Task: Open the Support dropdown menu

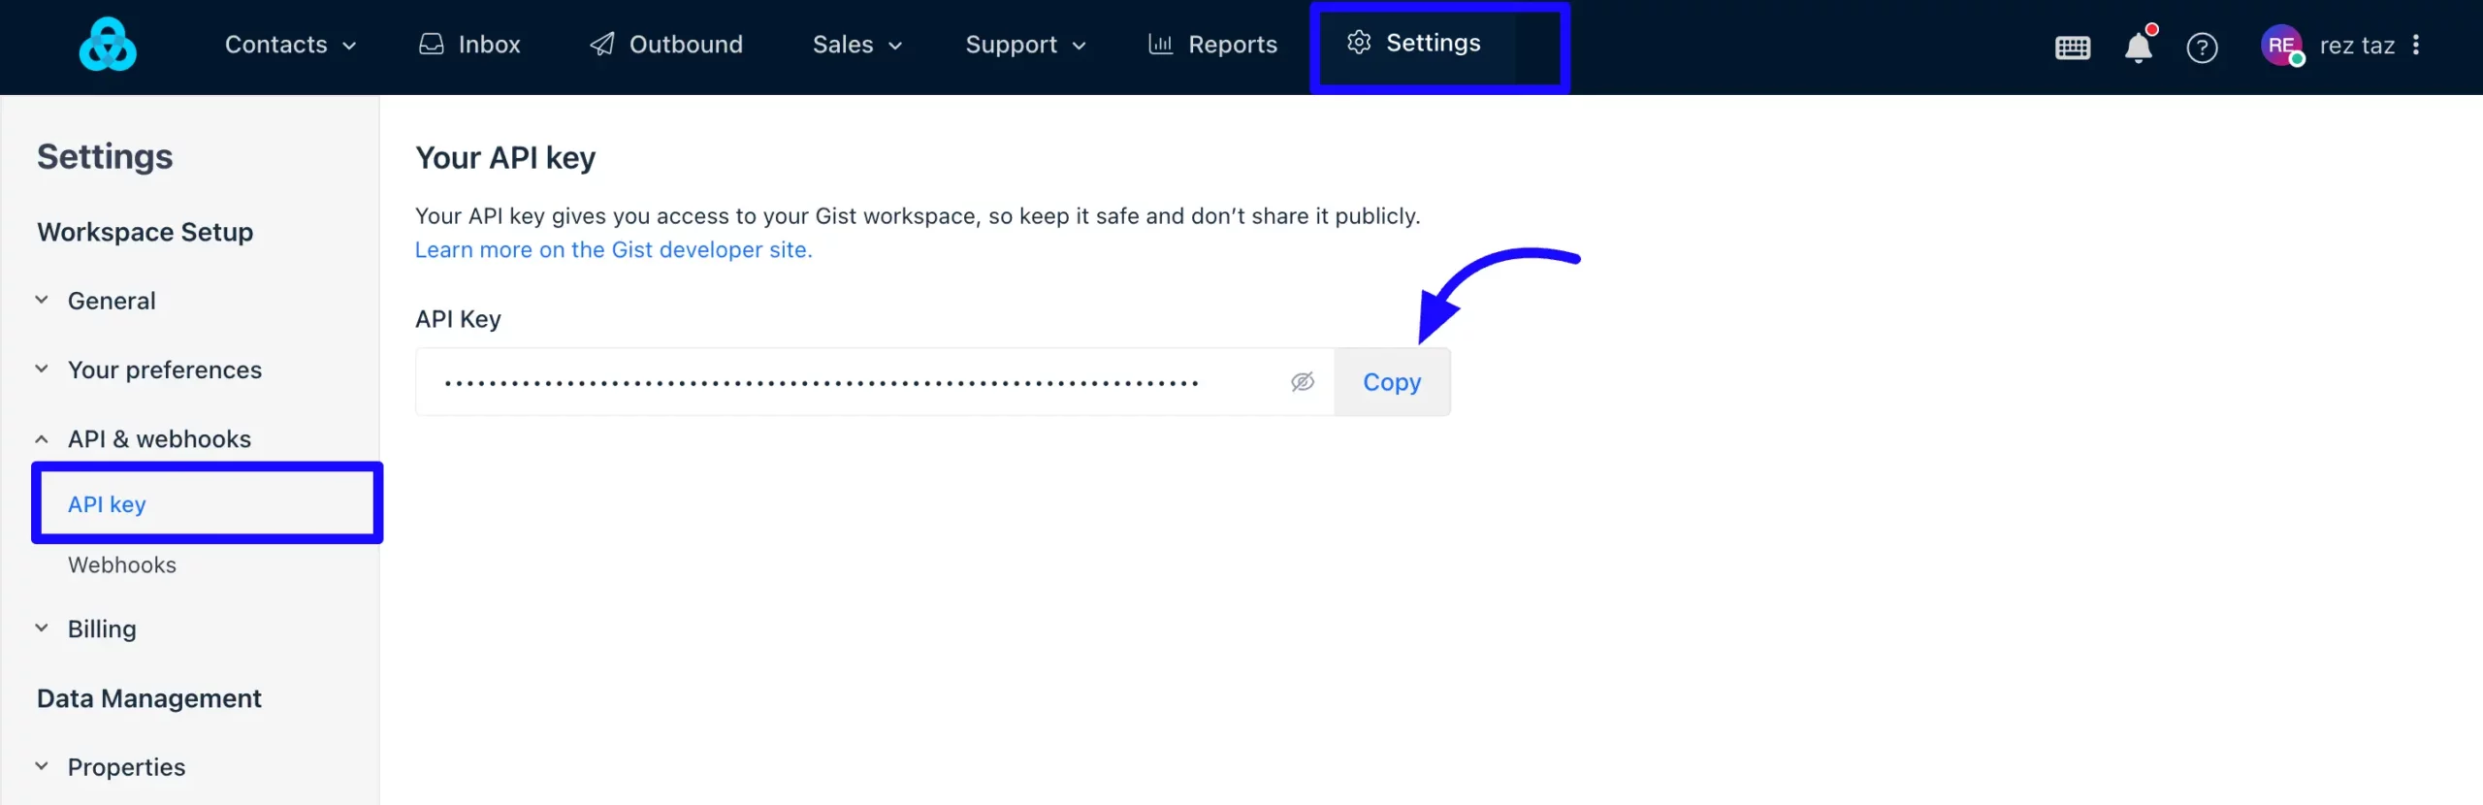Action: point(1025,45)
